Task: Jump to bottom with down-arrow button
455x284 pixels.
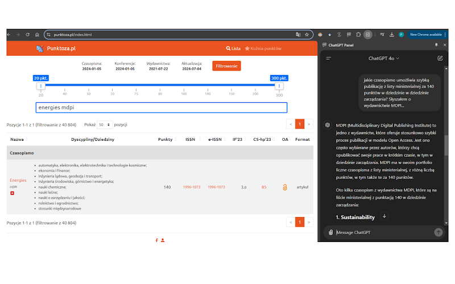Action: 384,216
